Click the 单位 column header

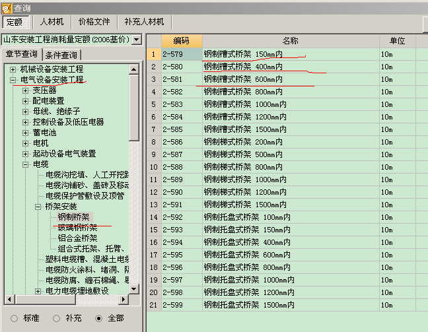click(x=398, y=41)
